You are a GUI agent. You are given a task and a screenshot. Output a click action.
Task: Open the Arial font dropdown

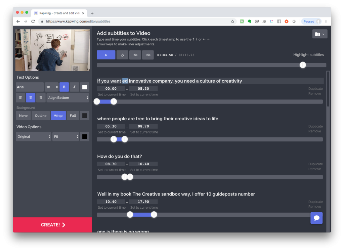[x=30, y=87]
